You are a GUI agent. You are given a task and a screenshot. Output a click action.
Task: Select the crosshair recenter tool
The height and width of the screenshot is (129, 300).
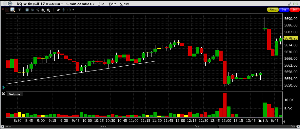[7, 10]
